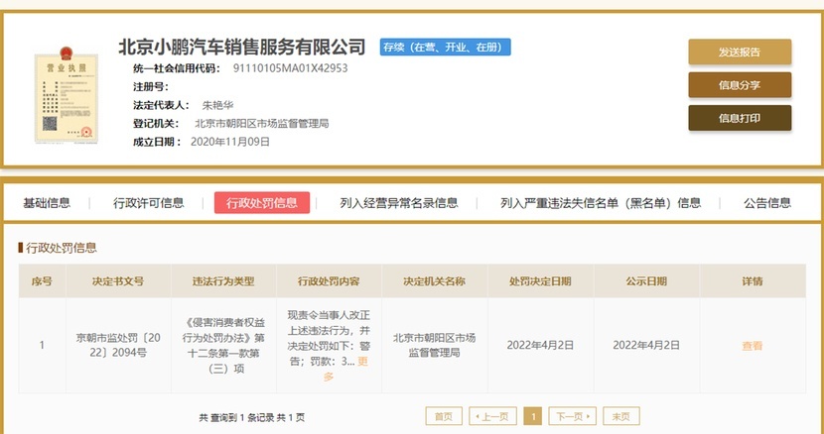Click the legal representative name 朱艳华

click(217, 105)
